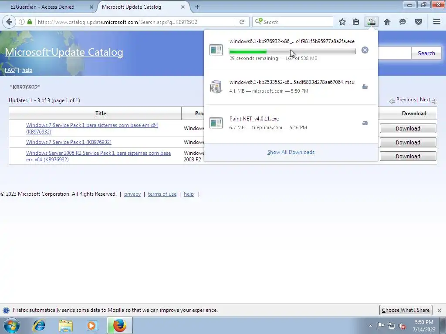Viewport: 446px width, 334px height.
Task: Click the site information icon in address bar
Action: pos(22,22)
